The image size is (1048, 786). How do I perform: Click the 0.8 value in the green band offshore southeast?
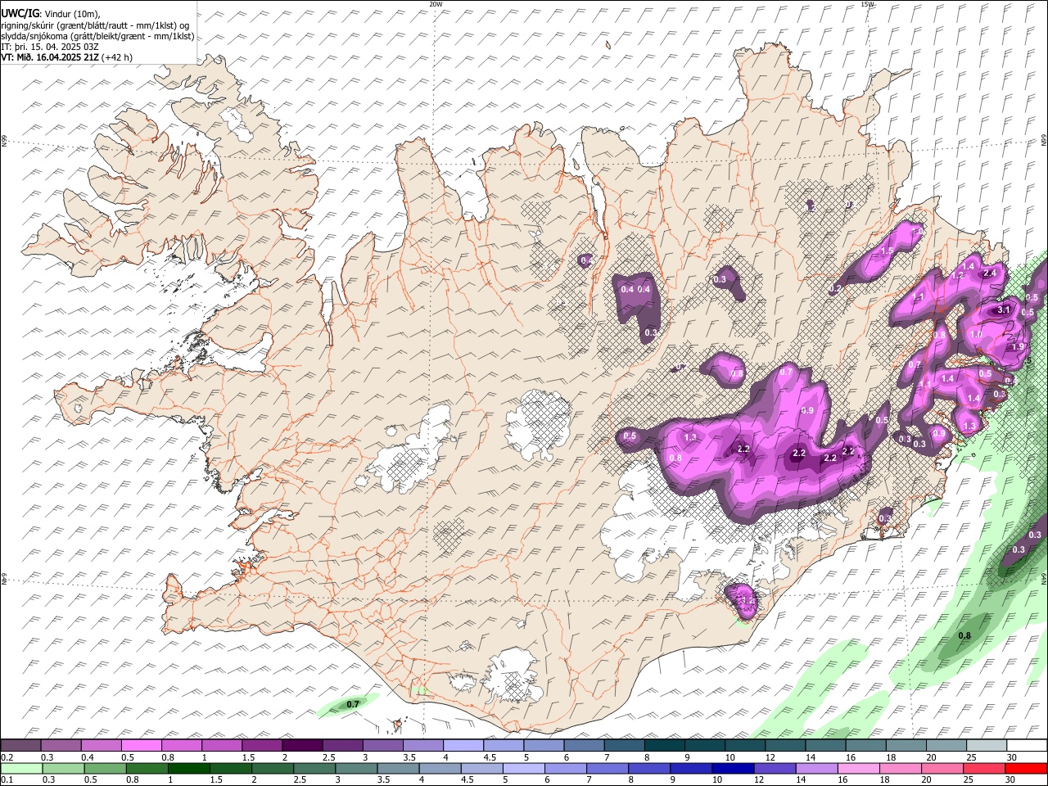[x=964, y=636]
